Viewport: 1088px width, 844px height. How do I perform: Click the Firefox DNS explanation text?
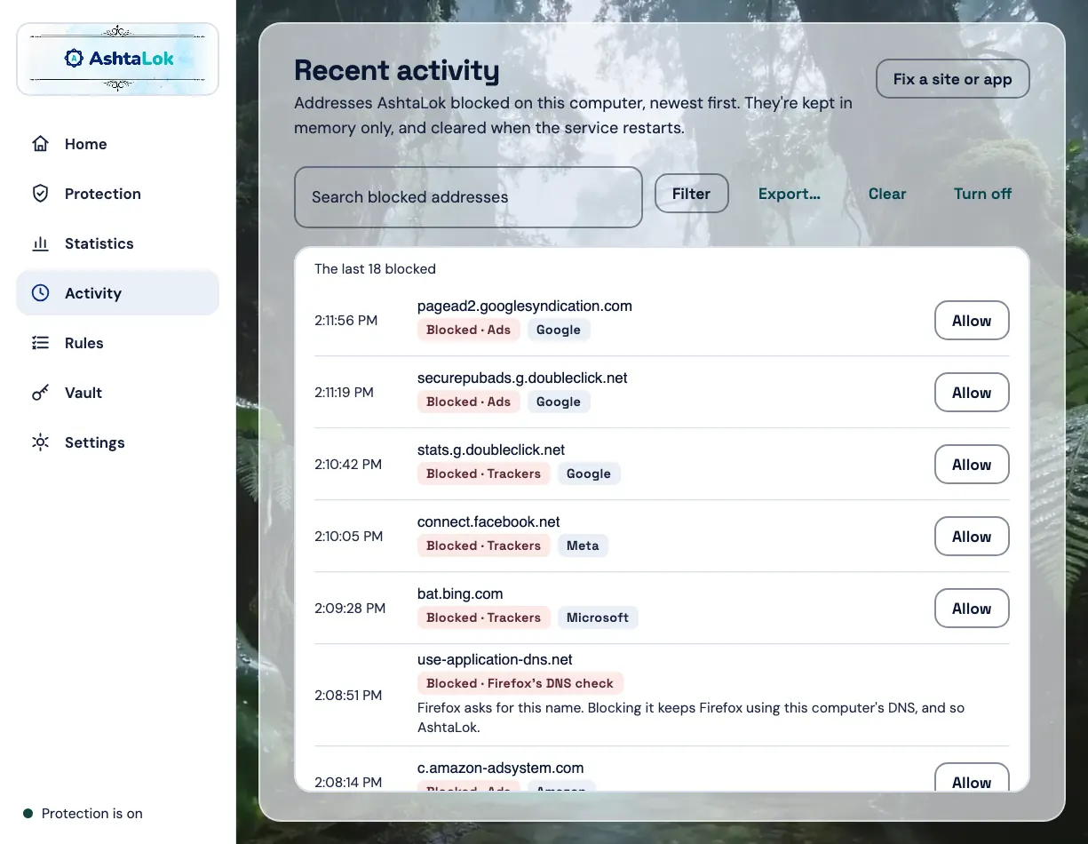tap(691, 718)
